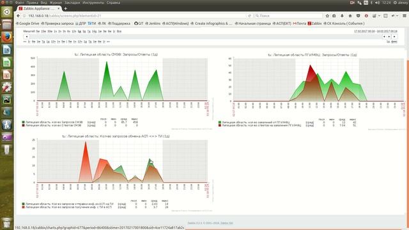Screen dimensions: 409x230
Task: Open the Почта bookmark
Action: click(300, 24)
